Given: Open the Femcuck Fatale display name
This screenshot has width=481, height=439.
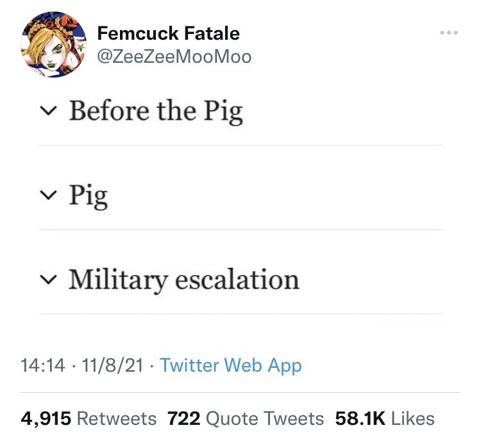Looking at the screenshot, I should click(x=168, y=33).
